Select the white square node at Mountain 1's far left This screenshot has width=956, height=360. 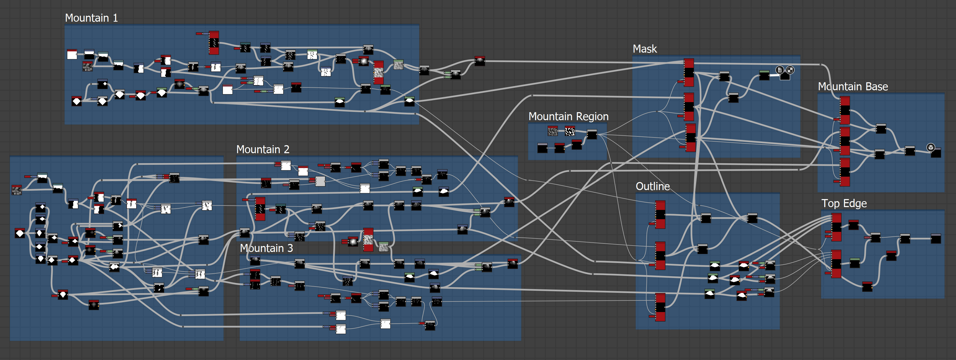pos(72,54)
